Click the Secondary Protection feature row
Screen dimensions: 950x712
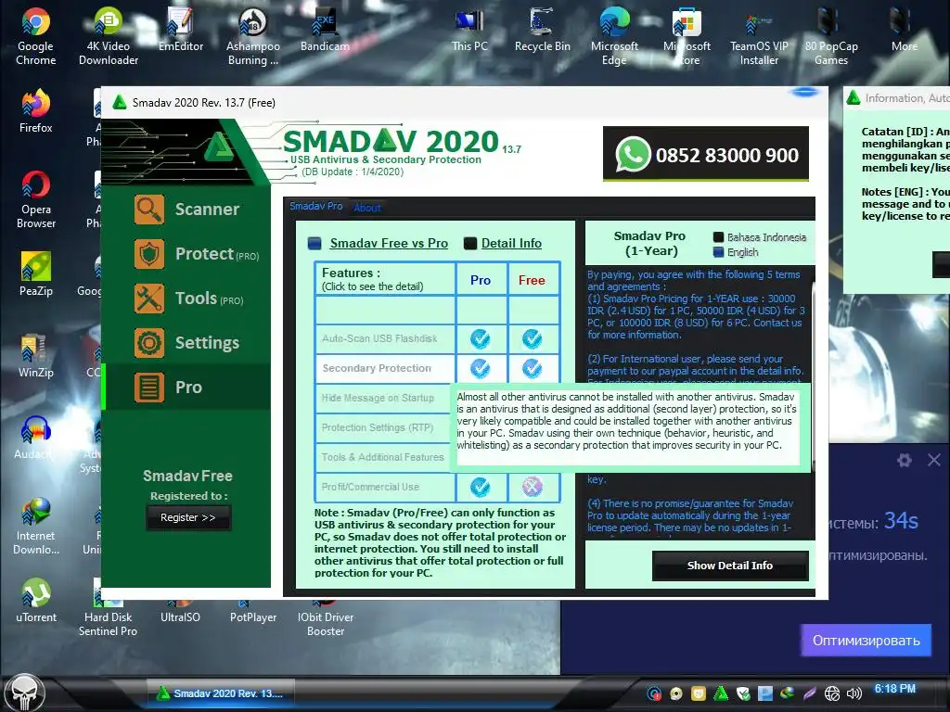pos(385,368)
